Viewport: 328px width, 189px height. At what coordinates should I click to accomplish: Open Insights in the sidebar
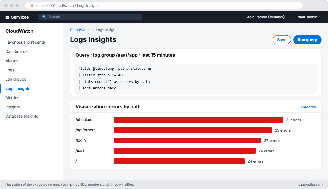(x=13, y=107)
